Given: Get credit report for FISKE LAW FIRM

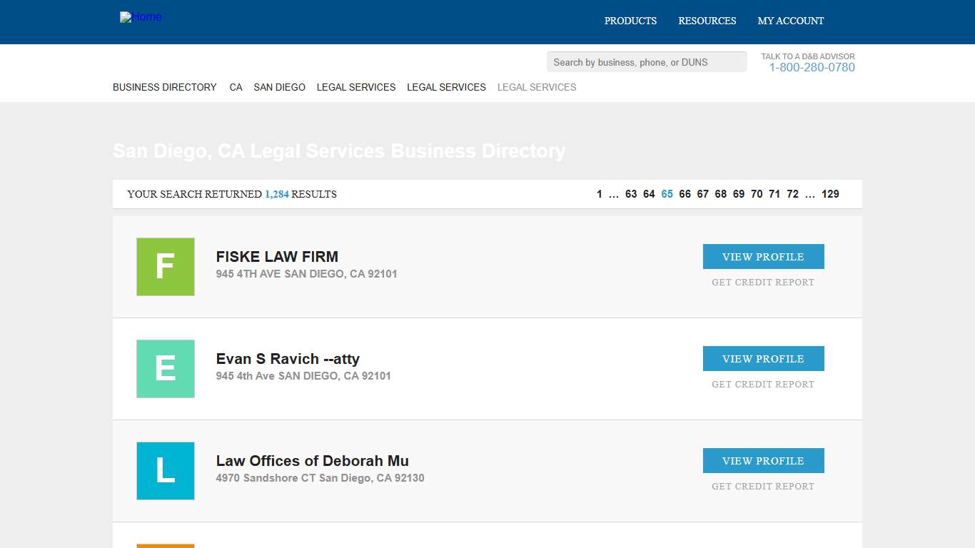Looking at the screenshot, I should (762, 282).
